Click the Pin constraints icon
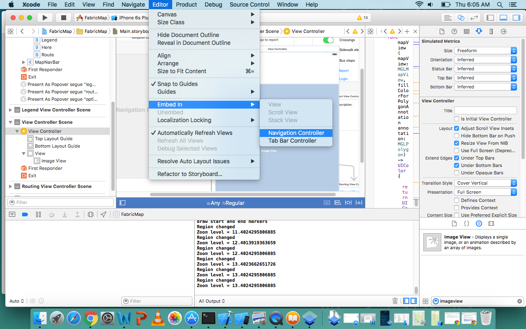 pos(348,203)
